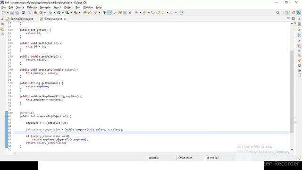Open the Task List icon in right sidebar
The height and width of the screenshot is (170, 302).
point(299,24)
